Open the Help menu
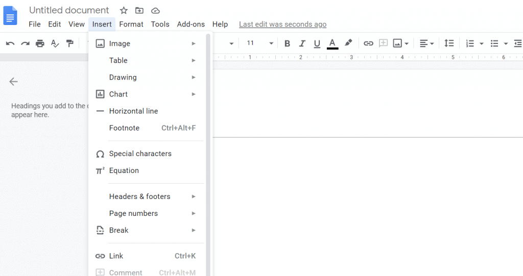Image resolution: width=523 pixels, height=276 pixels. click(x=220, y=24)
